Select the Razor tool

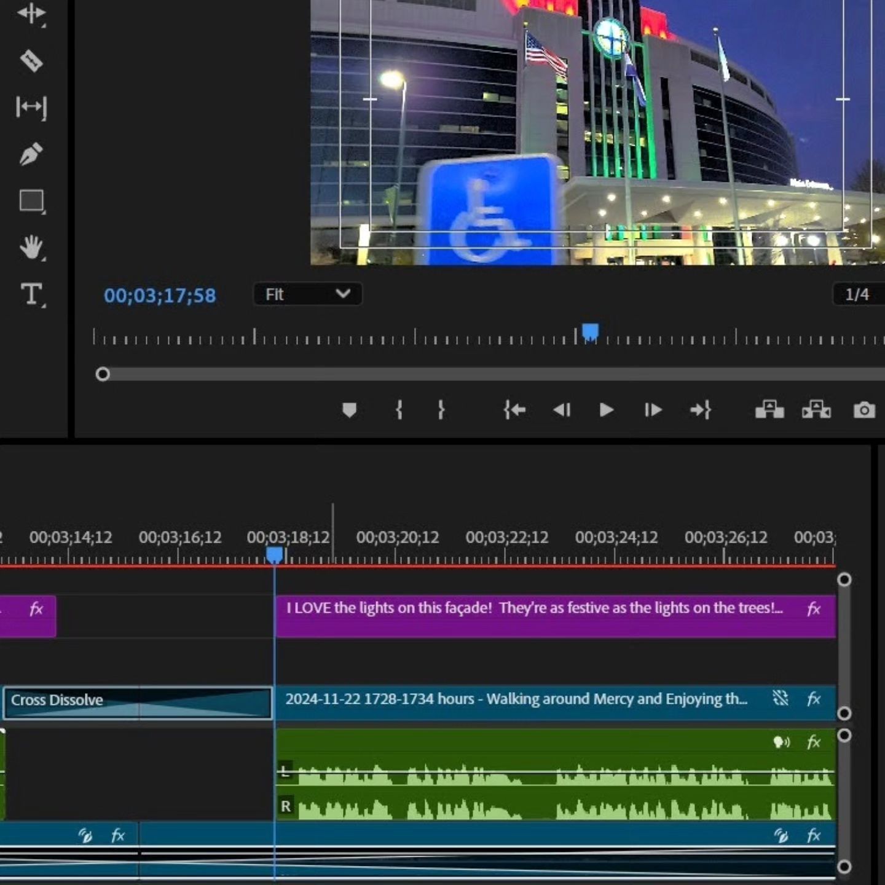31,60
